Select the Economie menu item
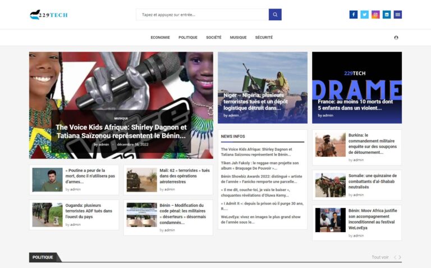This screenshot has height=268, width=431. click(161, 38)
